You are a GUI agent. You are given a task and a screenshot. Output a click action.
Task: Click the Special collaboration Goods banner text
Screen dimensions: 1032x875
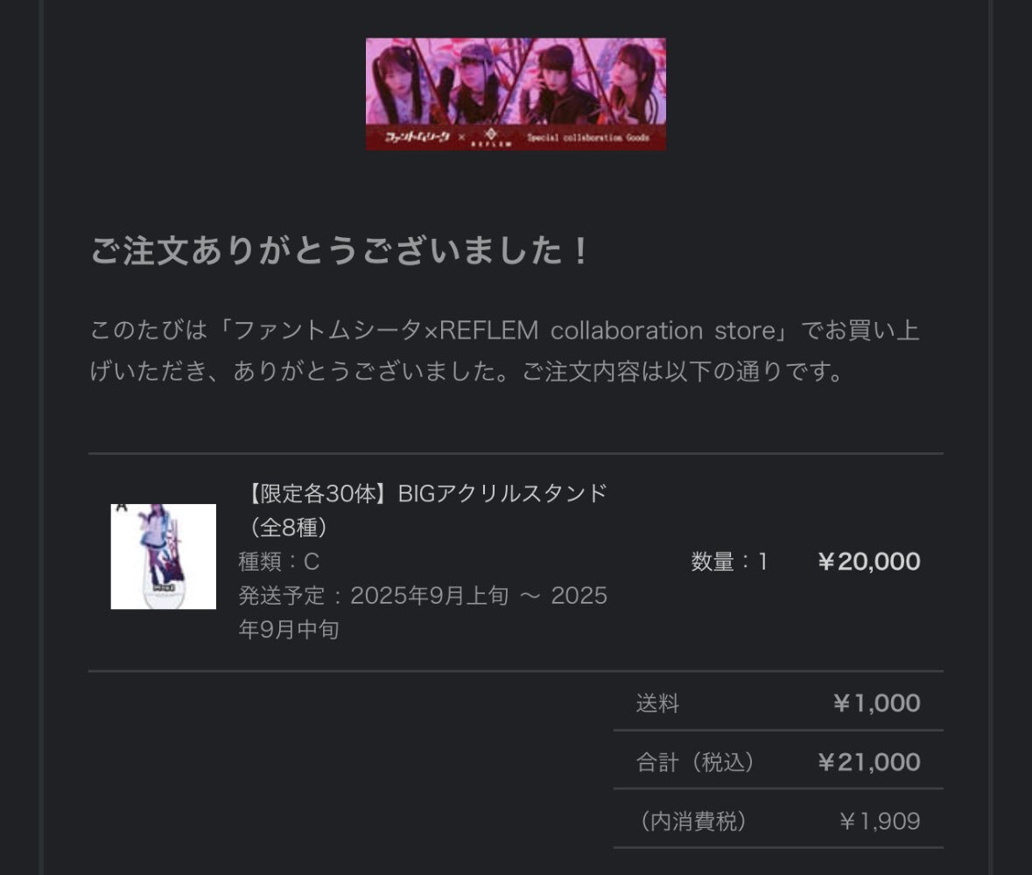pos(587,137)
